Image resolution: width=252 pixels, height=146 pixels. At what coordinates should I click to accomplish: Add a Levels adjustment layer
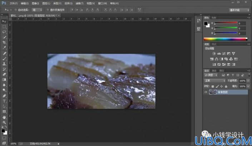tap(219, 53)
